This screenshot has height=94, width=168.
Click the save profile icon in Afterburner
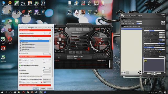106,57
